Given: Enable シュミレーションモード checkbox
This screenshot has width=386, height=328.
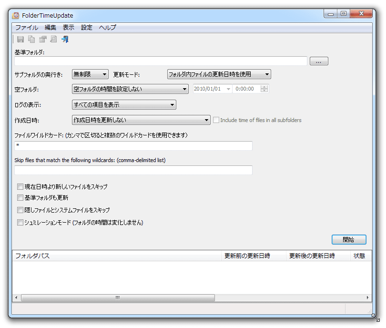Looking at the screenshot, I should click(x=20, y=223).
